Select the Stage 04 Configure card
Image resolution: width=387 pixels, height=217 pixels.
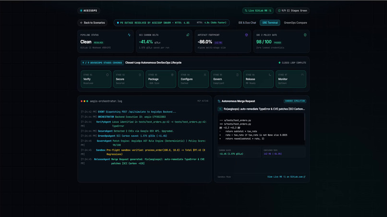[193, 79]
